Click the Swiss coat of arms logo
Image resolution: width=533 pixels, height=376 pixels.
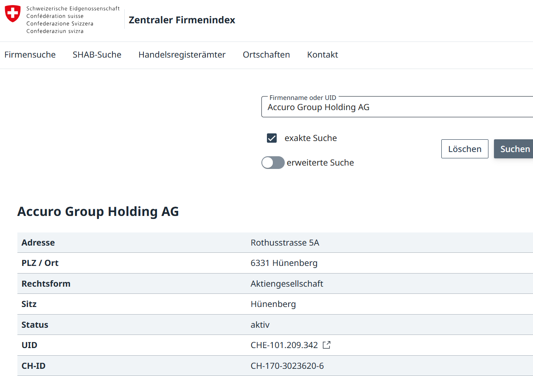tap(13, 14)
